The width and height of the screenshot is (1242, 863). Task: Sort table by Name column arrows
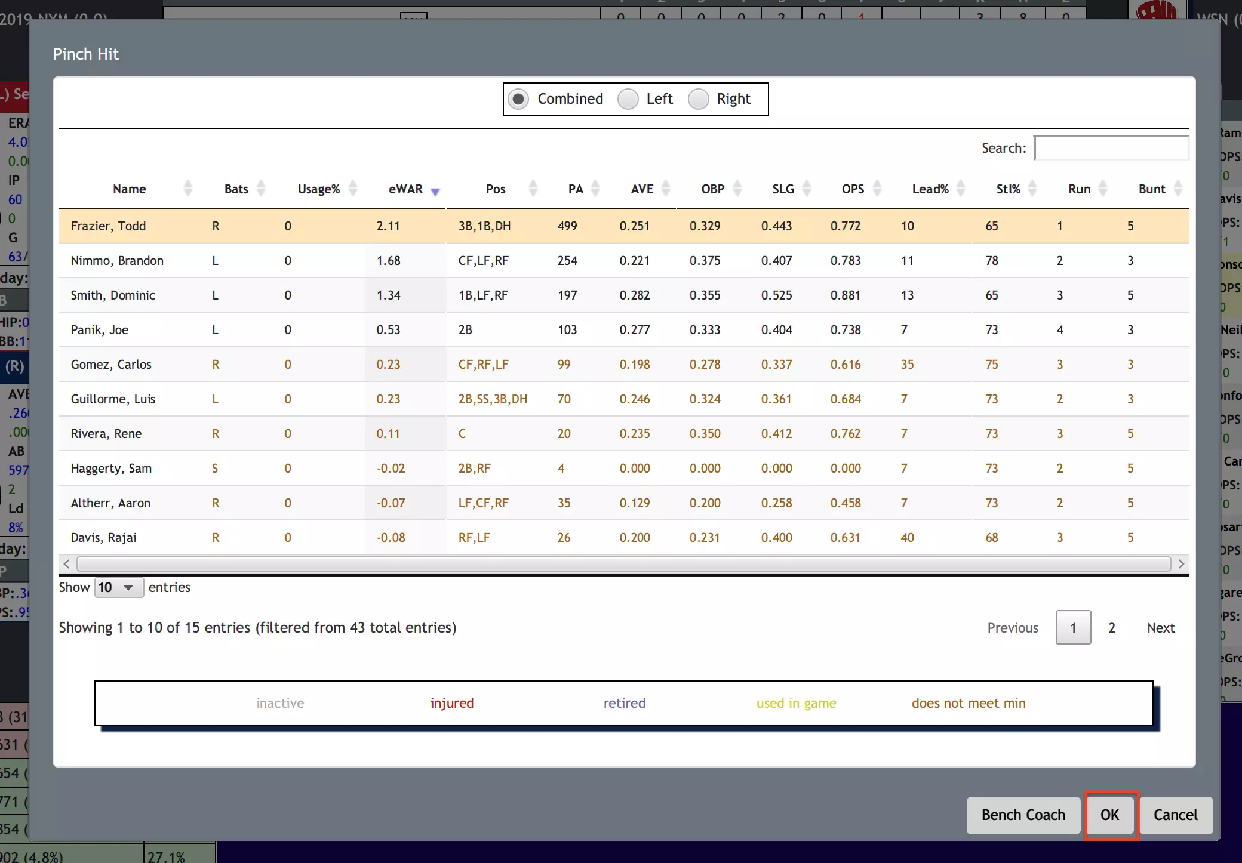[188, 189]
